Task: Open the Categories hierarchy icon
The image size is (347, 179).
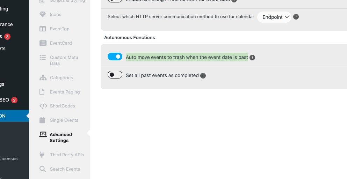Action: 43,77
